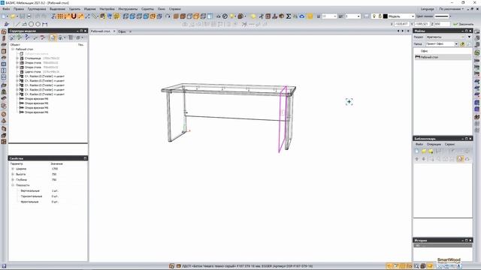Click the New document icon
The width and height of the screenshot is (481, 270).
coord(4,16)
